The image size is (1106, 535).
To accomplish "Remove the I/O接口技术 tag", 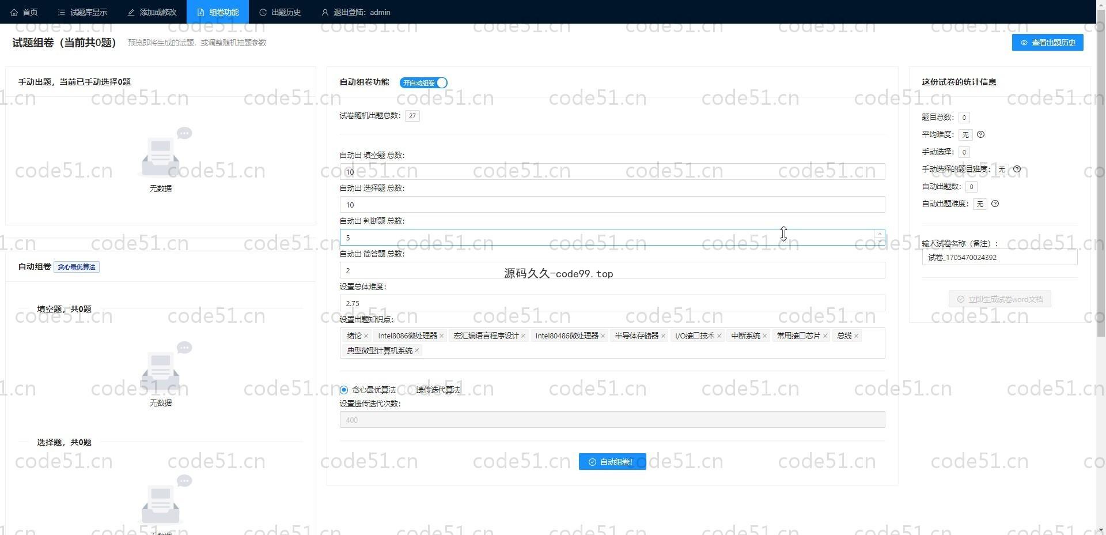I will (719, 336).
